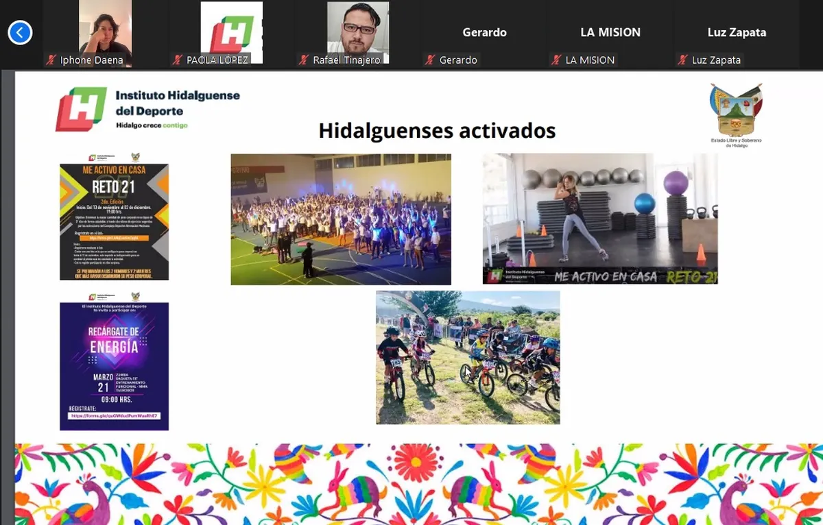Click muted microphone icon beside Rafael Tinajero
823x525 pixels.
(304, 60)
